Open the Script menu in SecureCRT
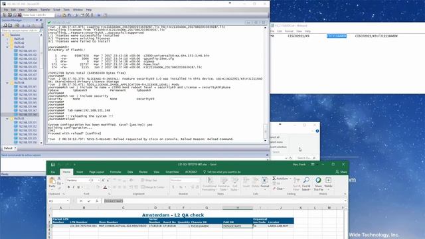 56,9
